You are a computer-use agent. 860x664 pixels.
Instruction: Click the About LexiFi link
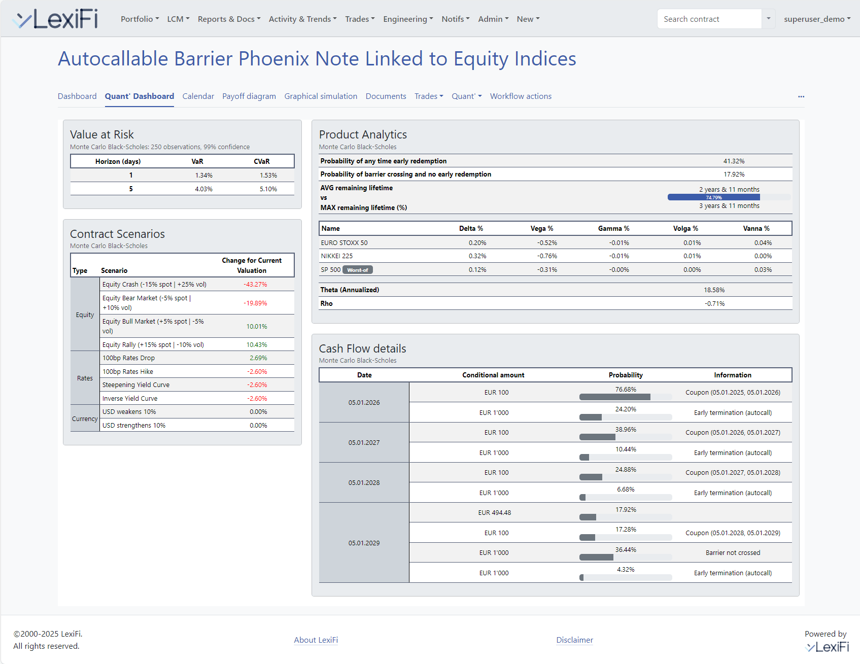click(x=316, y=640)
